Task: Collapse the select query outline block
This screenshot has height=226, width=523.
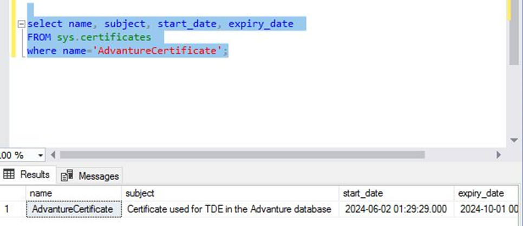Action: (x=21, y=24)
